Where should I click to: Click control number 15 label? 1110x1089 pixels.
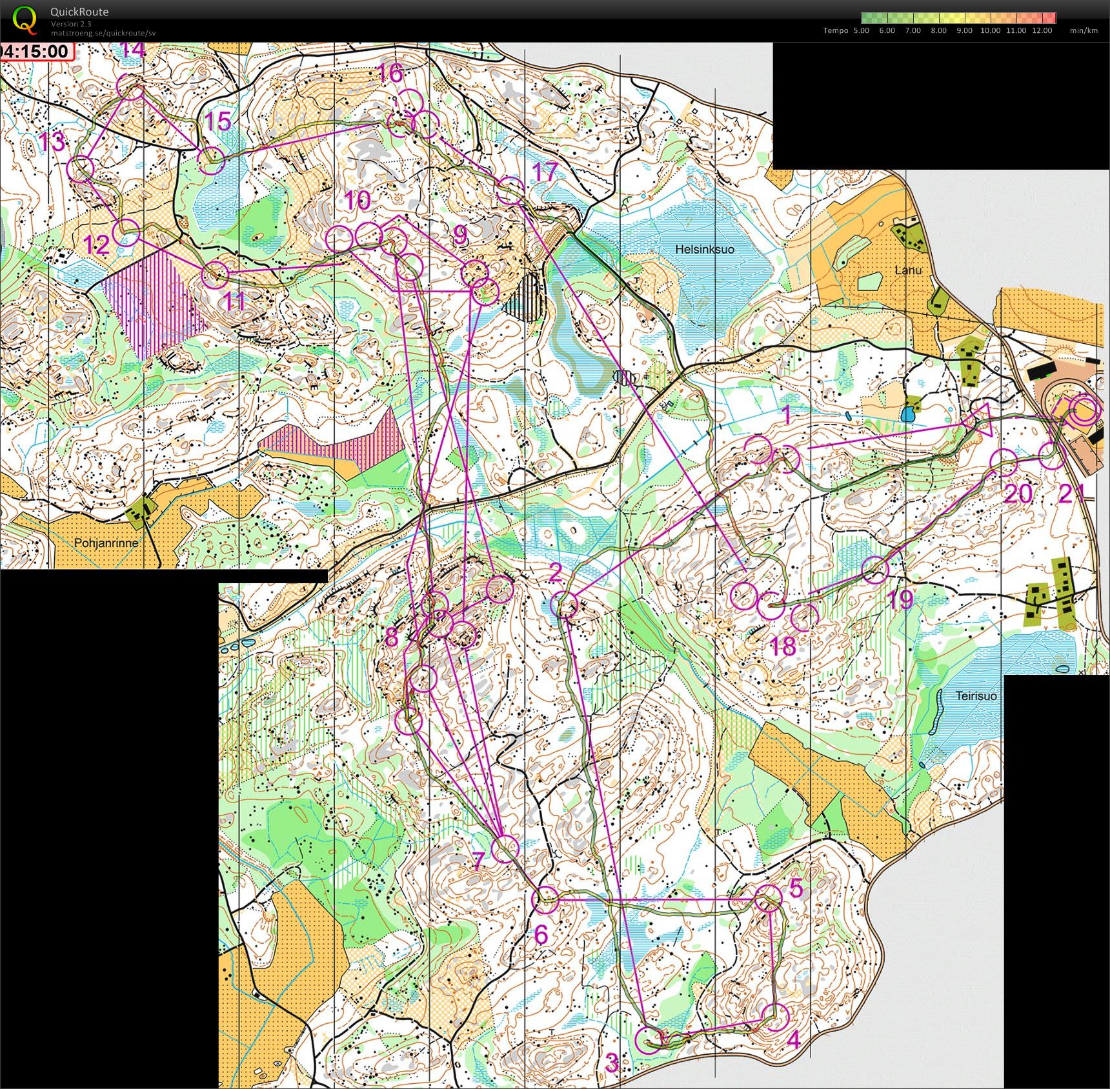(x=217, y=121)
